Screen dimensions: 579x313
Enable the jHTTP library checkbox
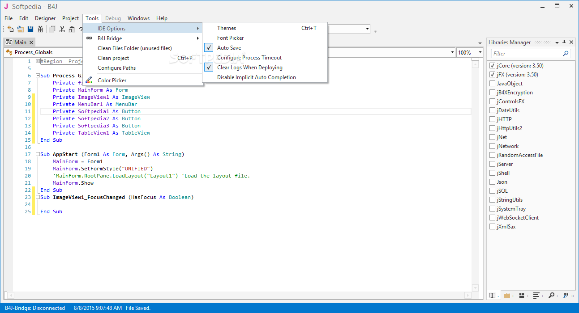click(x=493, y=119)
